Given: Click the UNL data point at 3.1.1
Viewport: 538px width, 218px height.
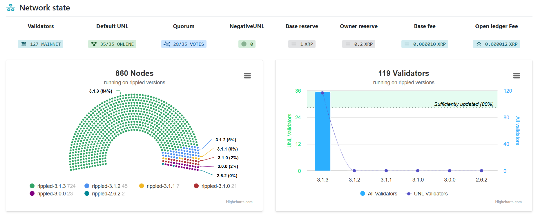Looking at the screenshot, I should (x=386, y=171).
